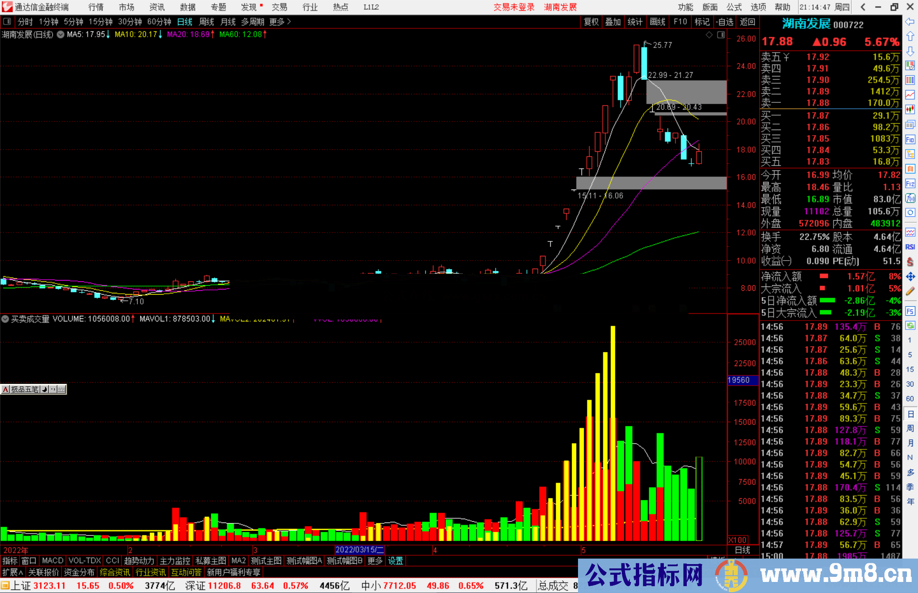Image resolution: width=918 pixels, height=593 pixels.
Task: Expand dropdown next to 湖南发展(日线)
Action: (60, 35)
